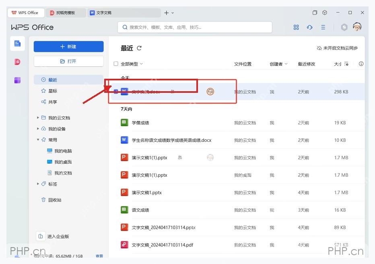
Task: Click 我的桌面 location of 演示文稿1(1).pptx
Action: click(243, 175)
